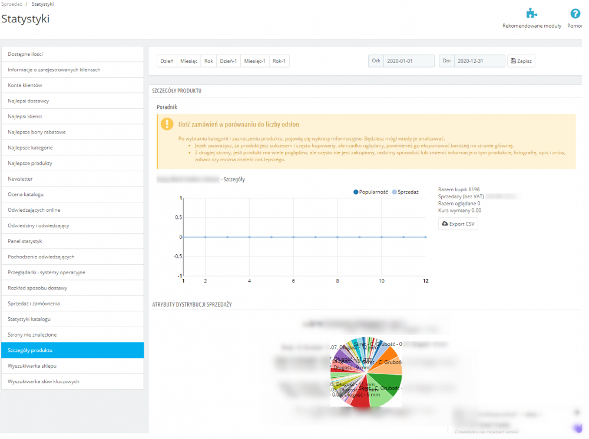Toggle the Popularność legend dot
Image resolution: width=589 pixels, height=439 pixels.
pyautogui.click(x=356, y=192)
